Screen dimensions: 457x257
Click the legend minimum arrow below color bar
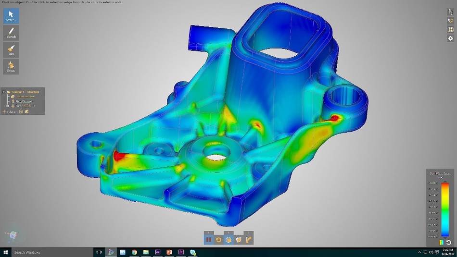click(445, 237)
